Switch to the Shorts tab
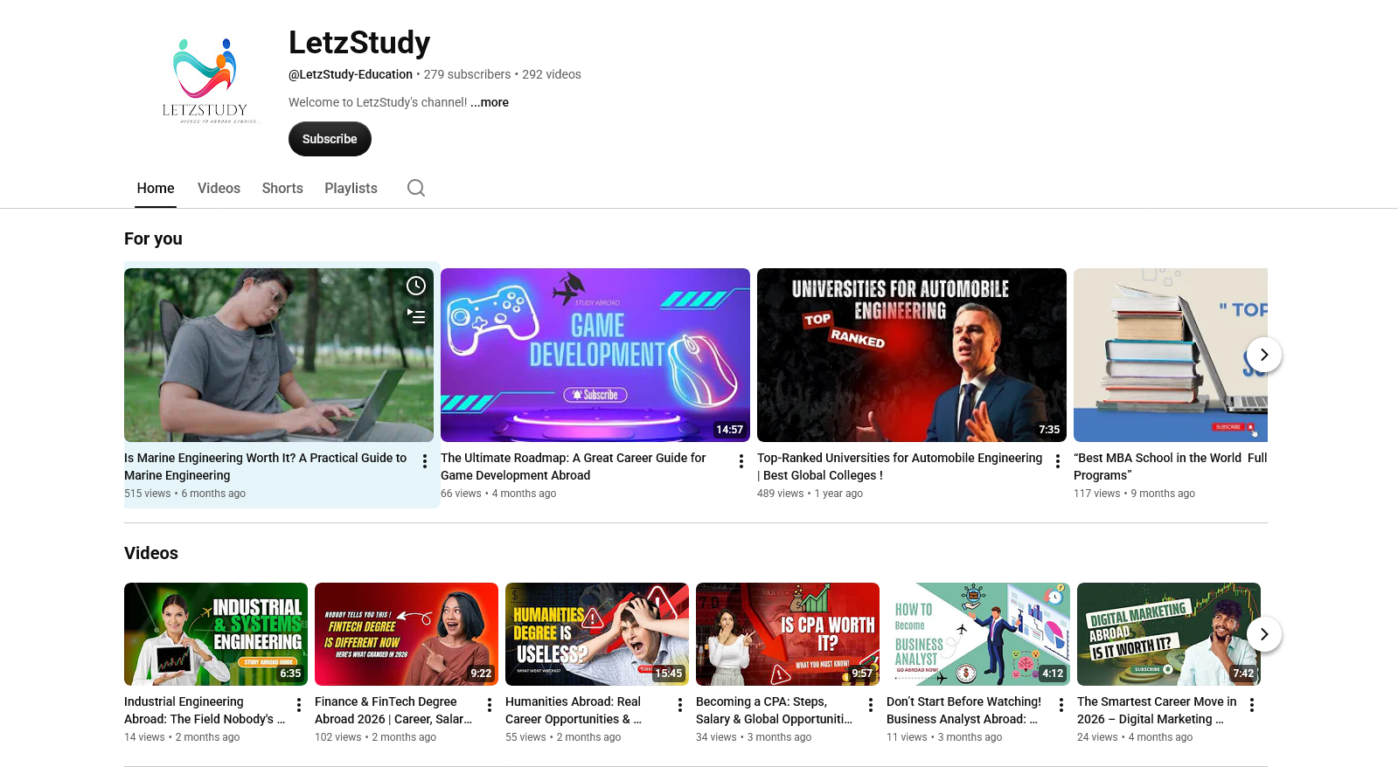Image resolution: width=1398 pixels, height=767 pixels. coord(282,188)
